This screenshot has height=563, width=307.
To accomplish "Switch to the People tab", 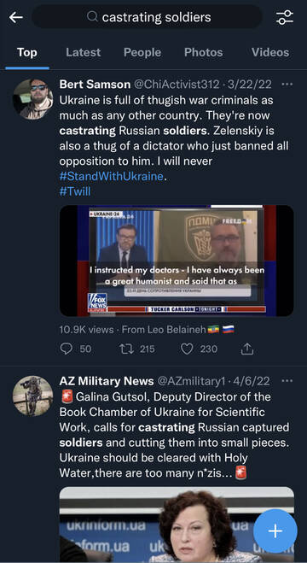I will point(142,52).
